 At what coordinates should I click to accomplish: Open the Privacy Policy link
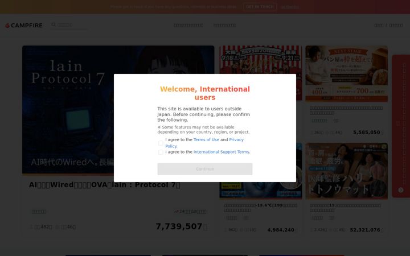click(204, 143)
